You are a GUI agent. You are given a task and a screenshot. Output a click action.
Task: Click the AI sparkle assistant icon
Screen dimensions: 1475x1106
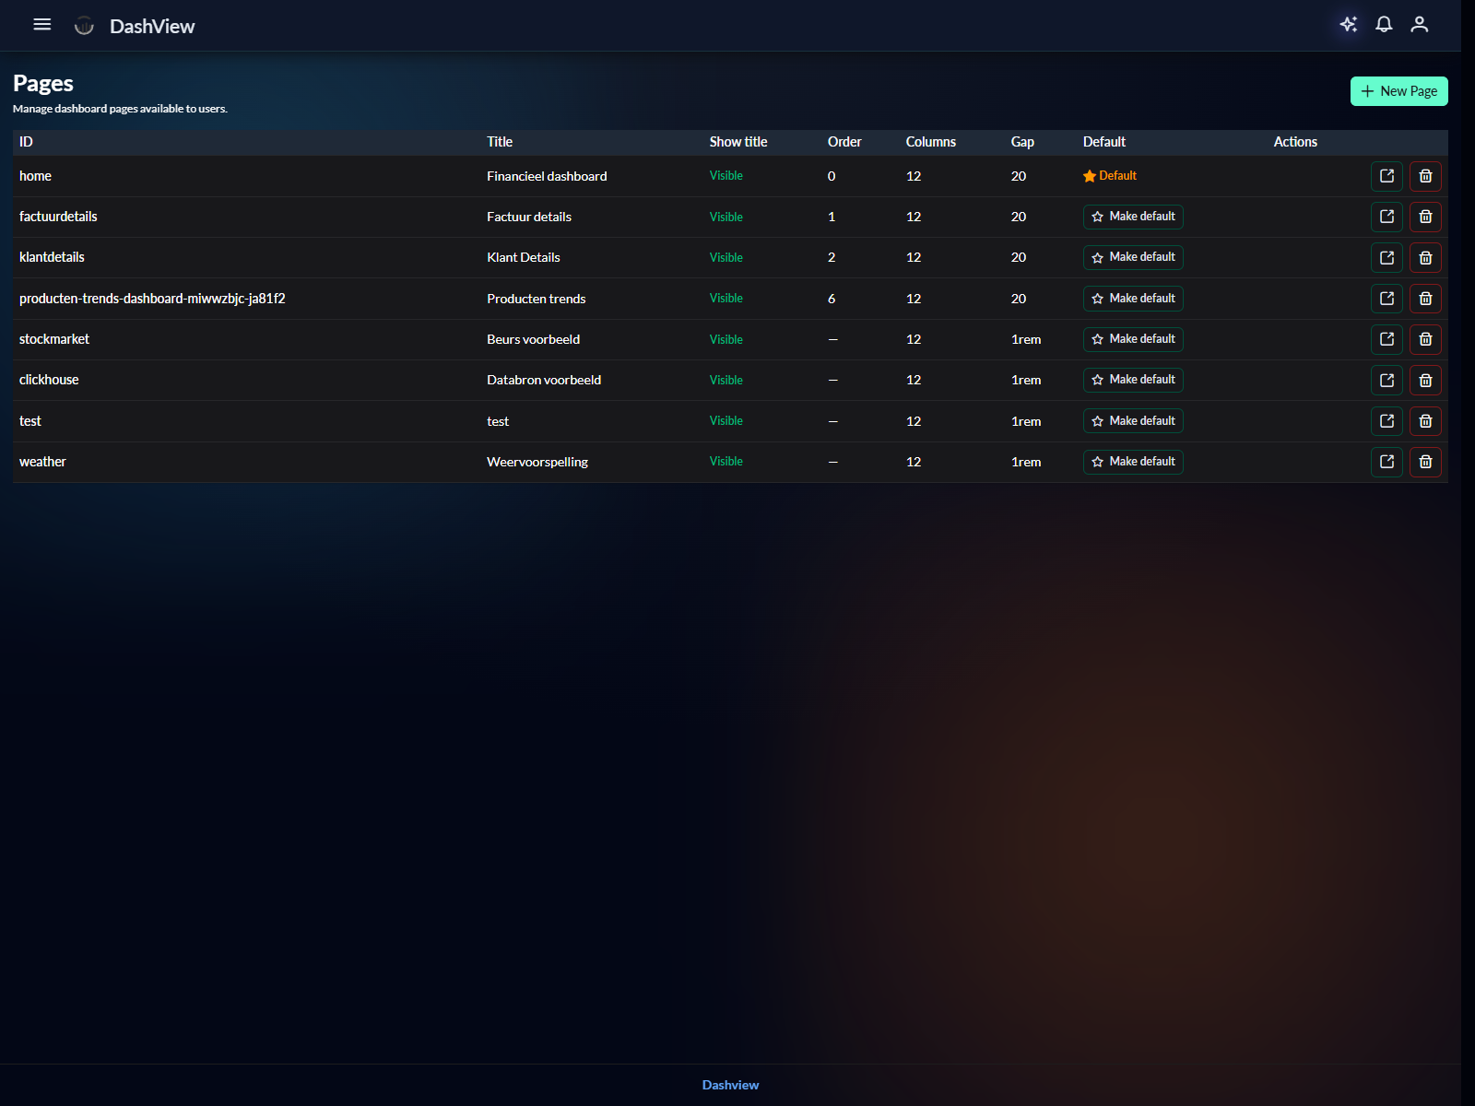(1348, 25)
